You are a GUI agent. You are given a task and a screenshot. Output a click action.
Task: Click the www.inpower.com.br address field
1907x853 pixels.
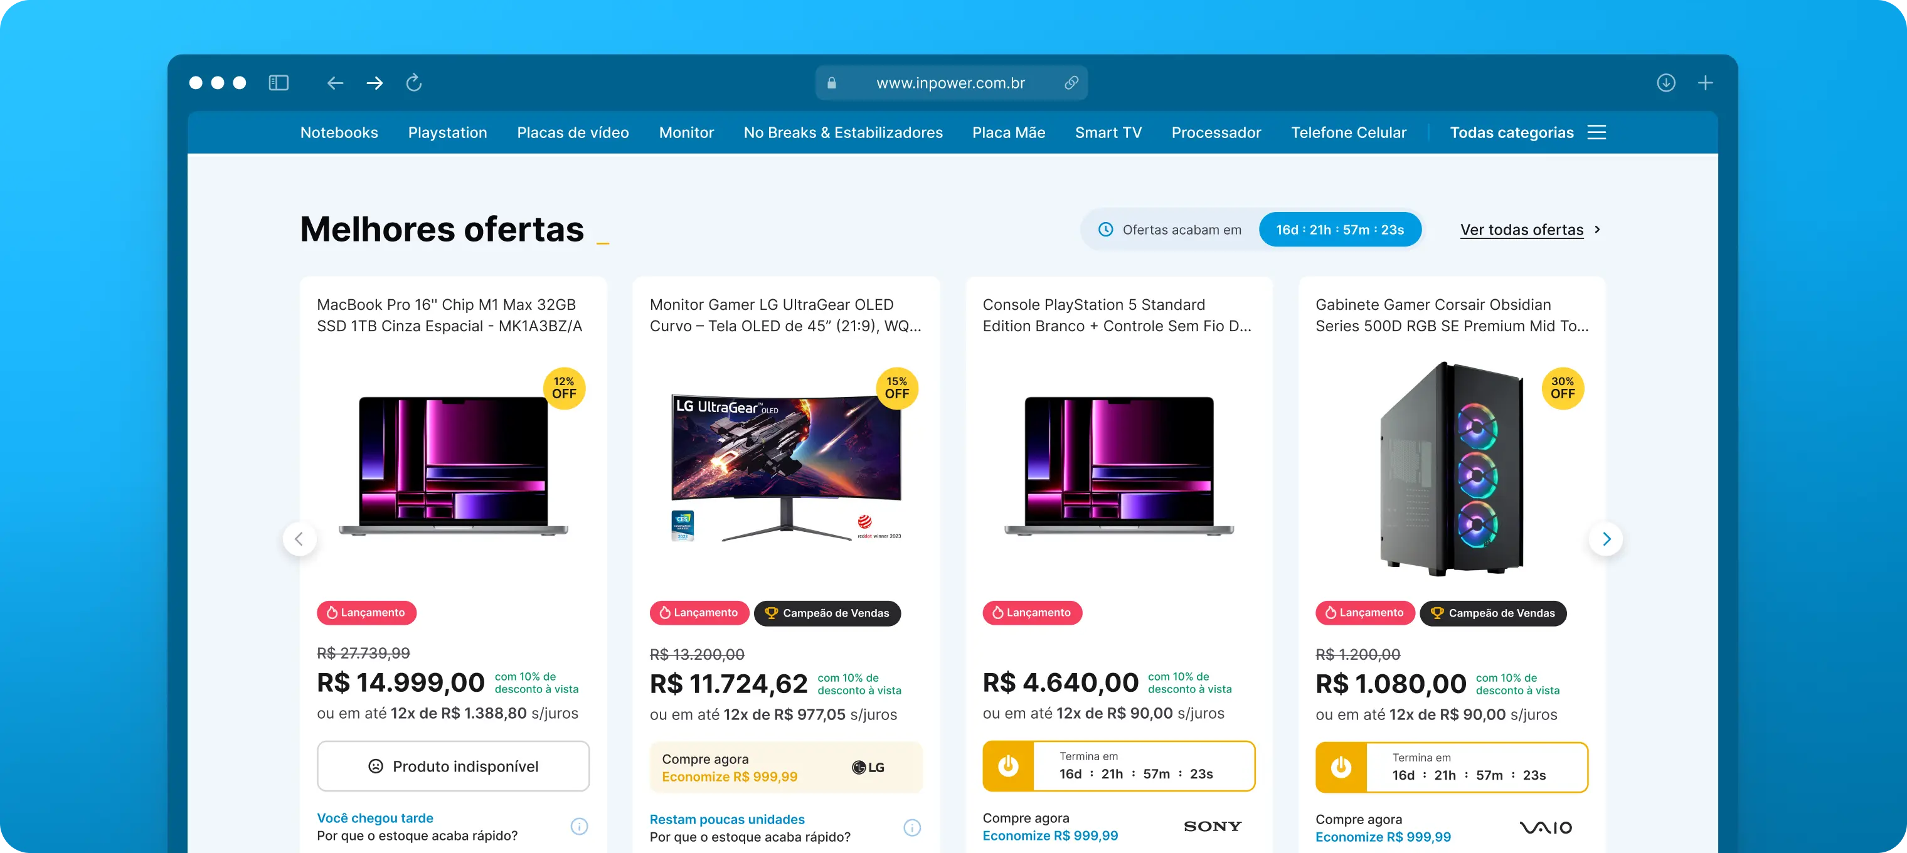tap(950, 83)
